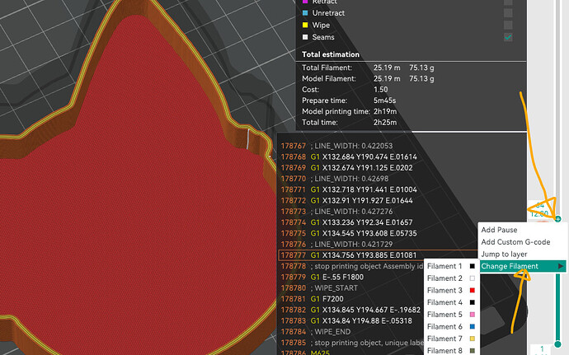Click the red swatch for Filament 3

[x=473, y=291]
